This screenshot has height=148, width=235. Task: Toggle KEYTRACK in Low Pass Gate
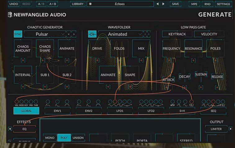pos(177,34)
